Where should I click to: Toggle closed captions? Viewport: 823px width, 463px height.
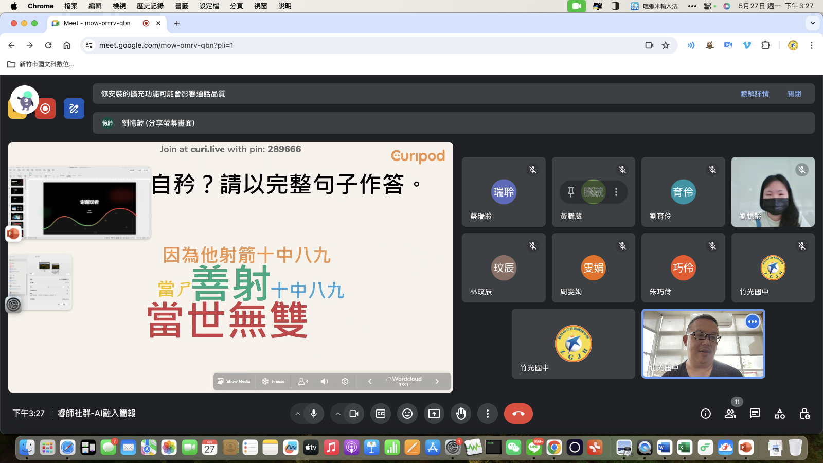click(381, 414)
